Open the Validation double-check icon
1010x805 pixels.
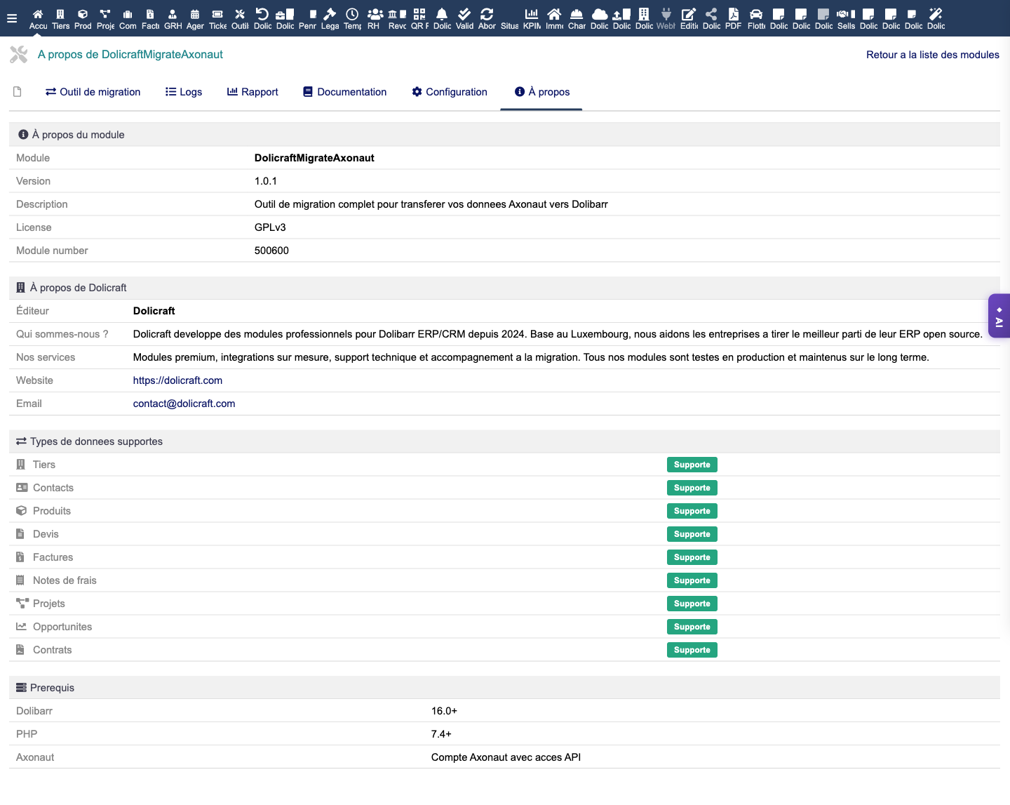[464, 14]
